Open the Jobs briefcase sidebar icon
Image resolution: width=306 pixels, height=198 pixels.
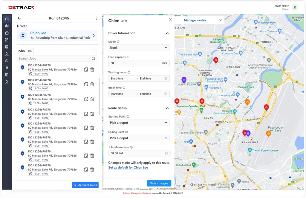7,33
